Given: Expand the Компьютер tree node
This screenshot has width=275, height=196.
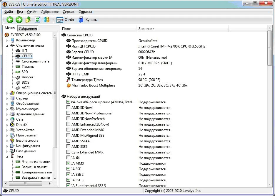Looking at the screenshot, I should 7,40.
